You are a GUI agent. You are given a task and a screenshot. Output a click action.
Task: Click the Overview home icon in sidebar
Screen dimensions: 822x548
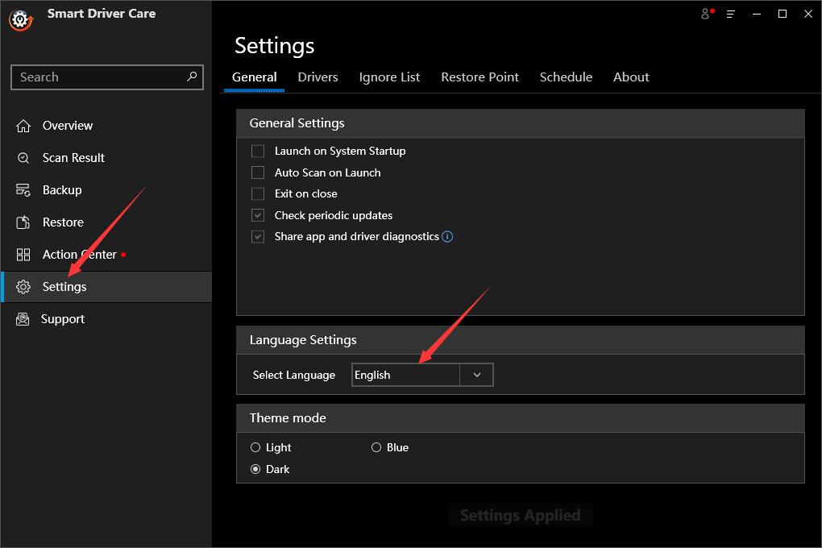click(23, 126)
